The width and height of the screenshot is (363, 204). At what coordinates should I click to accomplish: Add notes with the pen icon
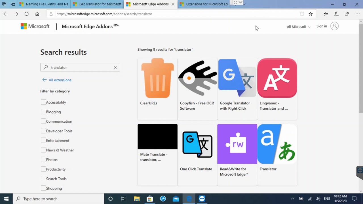point(336,14)
